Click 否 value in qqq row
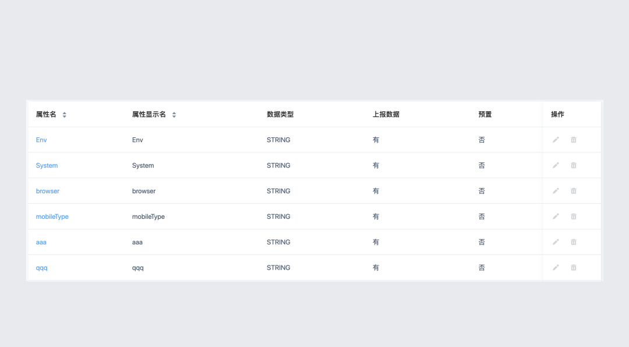This screenshot has height=347, width=629. pyautogui.click(x=482, y=268)
